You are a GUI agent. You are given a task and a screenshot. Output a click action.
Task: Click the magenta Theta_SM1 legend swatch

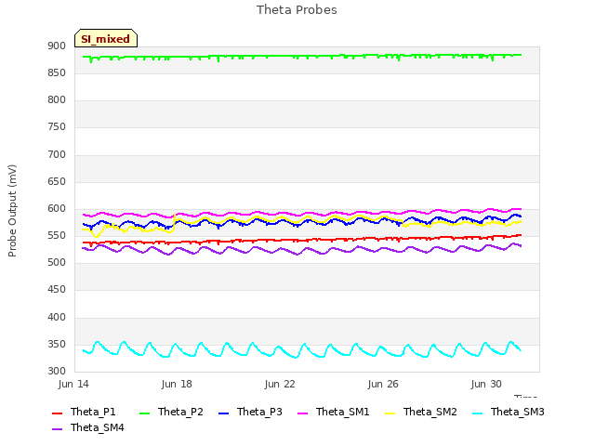(303, 413)
